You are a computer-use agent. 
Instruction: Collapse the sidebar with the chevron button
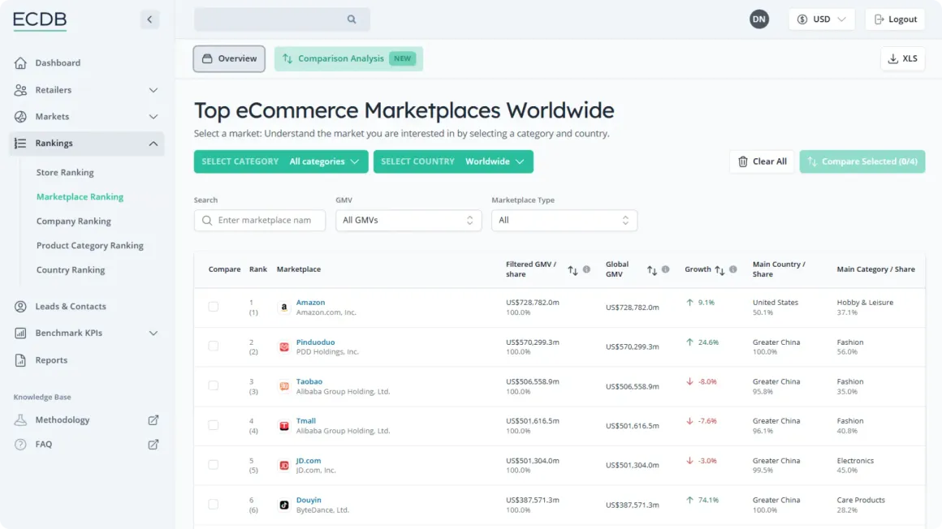coord(149,19)
